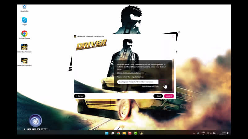The height and width of the screenshot is (139, 248).
Task: Open the taskbar clock and date
Action: click(222, 133)
